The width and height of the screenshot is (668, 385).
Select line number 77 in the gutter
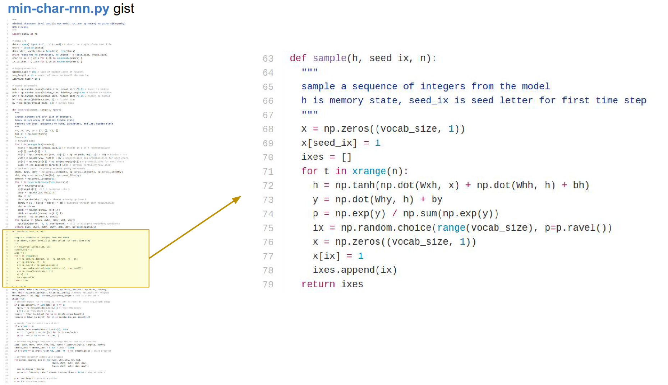pyautogui.click(x=268, y=256)
